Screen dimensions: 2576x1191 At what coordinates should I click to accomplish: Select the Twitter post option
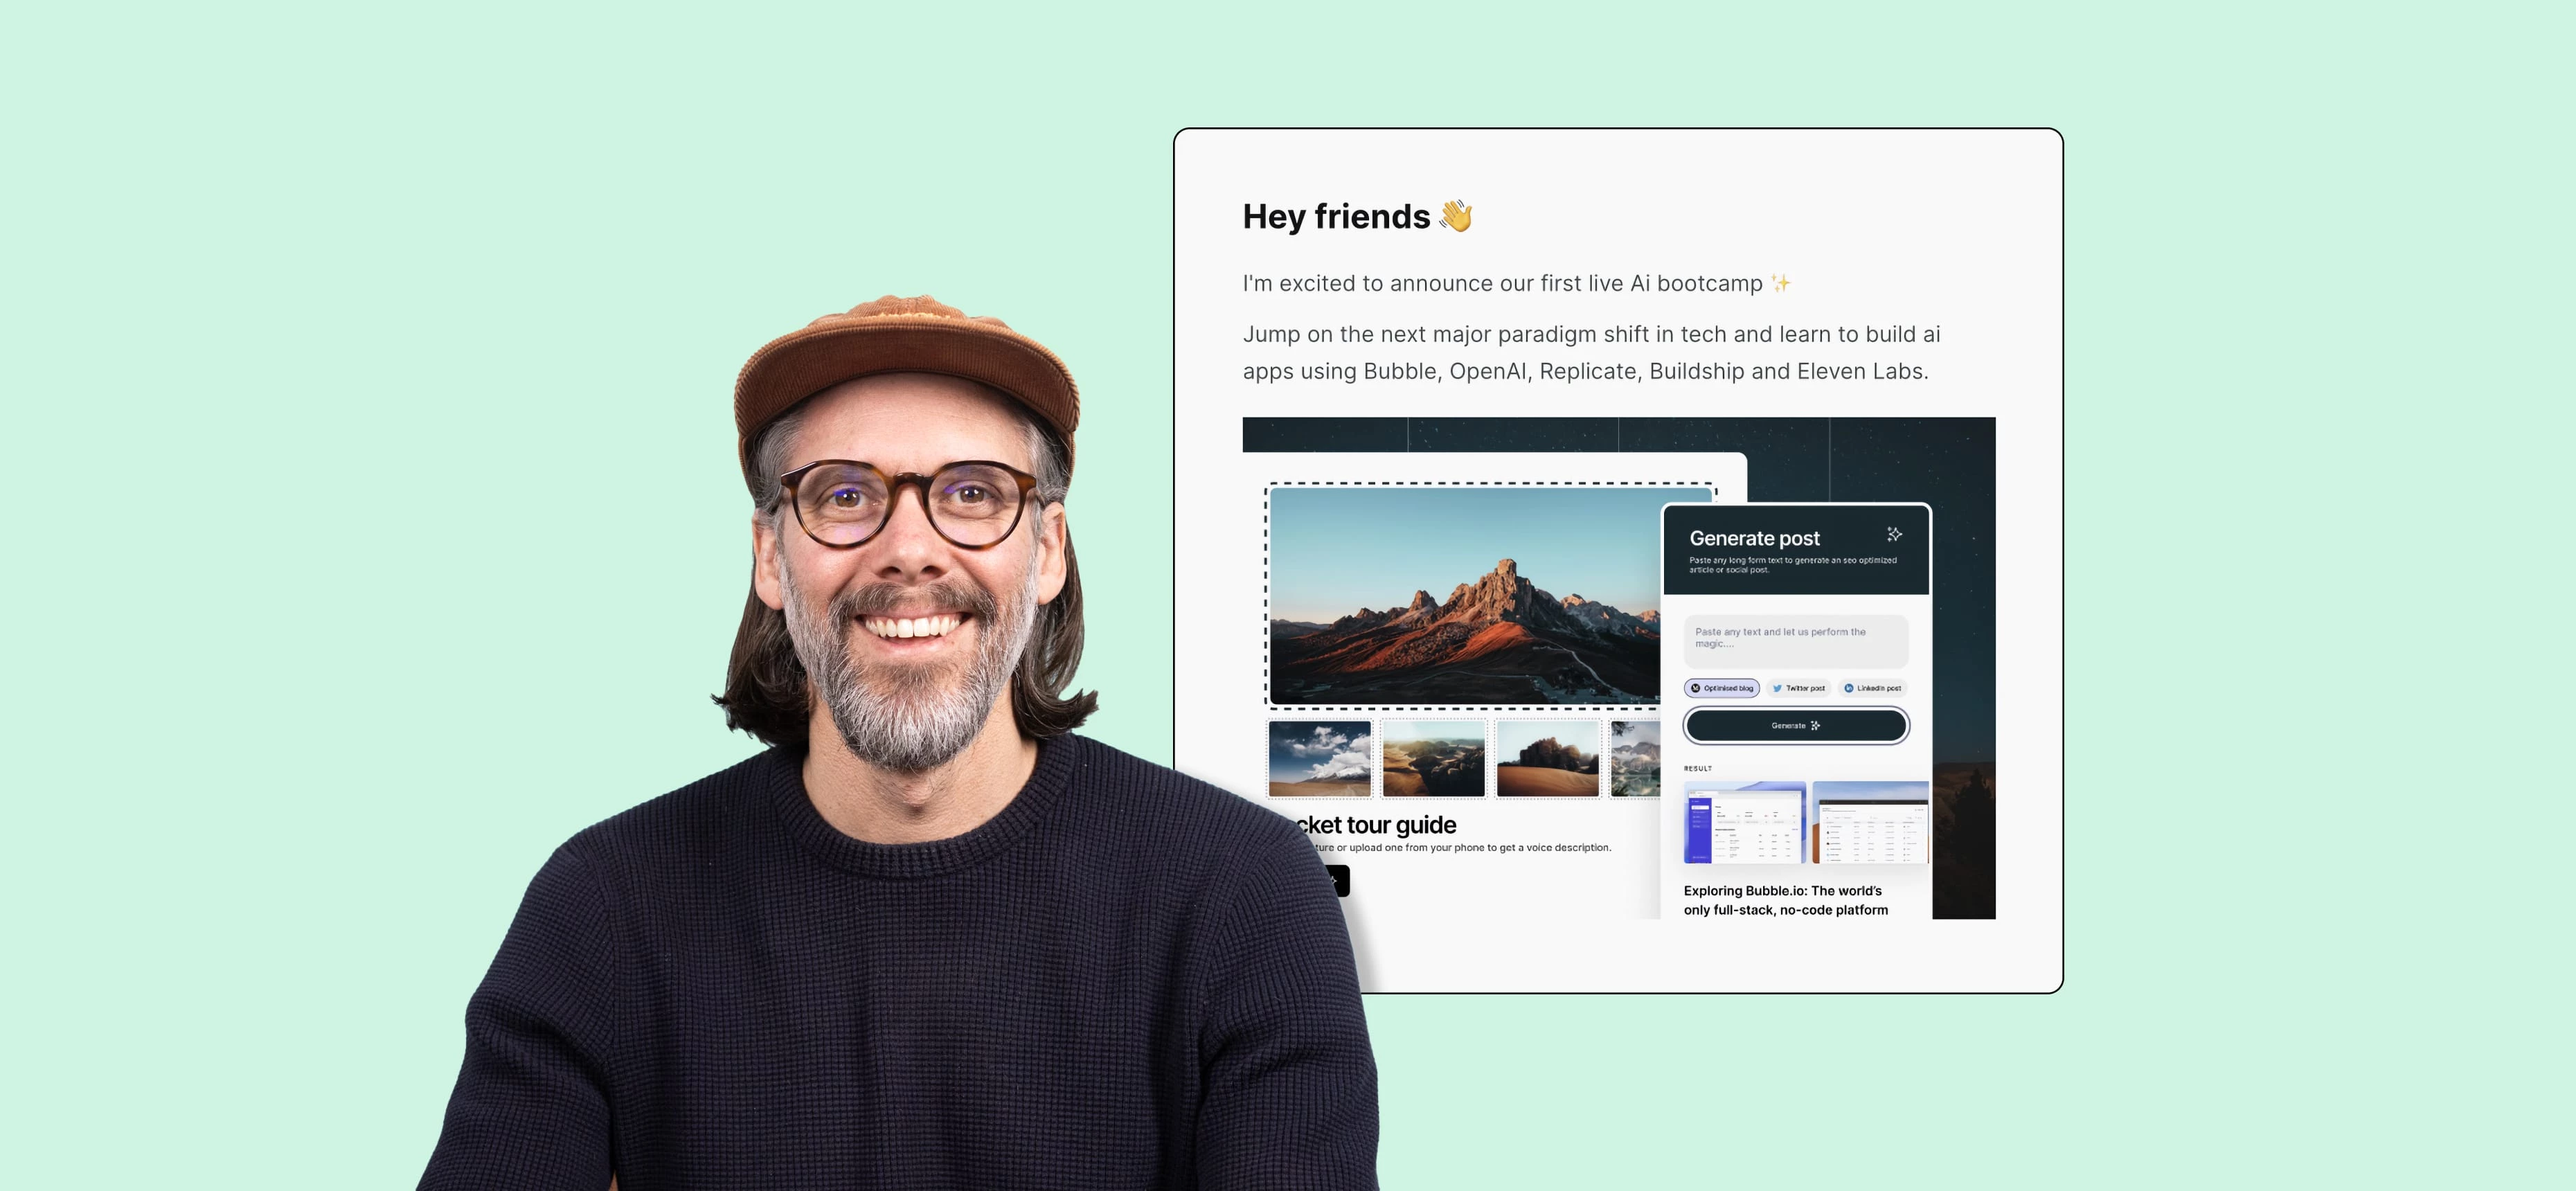(x=1799, y=688)
